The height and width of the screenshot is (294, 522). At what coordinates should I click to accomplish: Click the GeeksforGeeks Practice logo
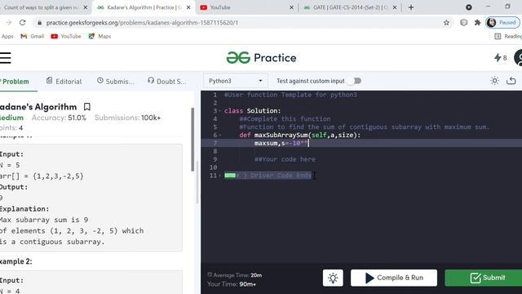[261, 58]
